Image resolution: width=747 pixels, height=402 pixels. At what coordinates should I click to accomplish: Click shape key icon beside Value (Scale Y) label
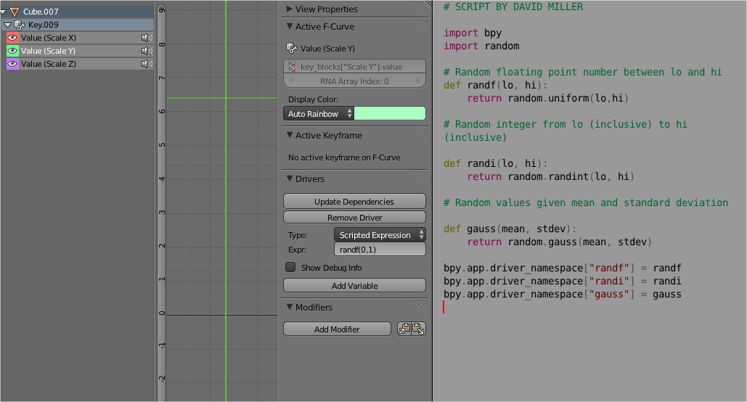tap(292, 48)
